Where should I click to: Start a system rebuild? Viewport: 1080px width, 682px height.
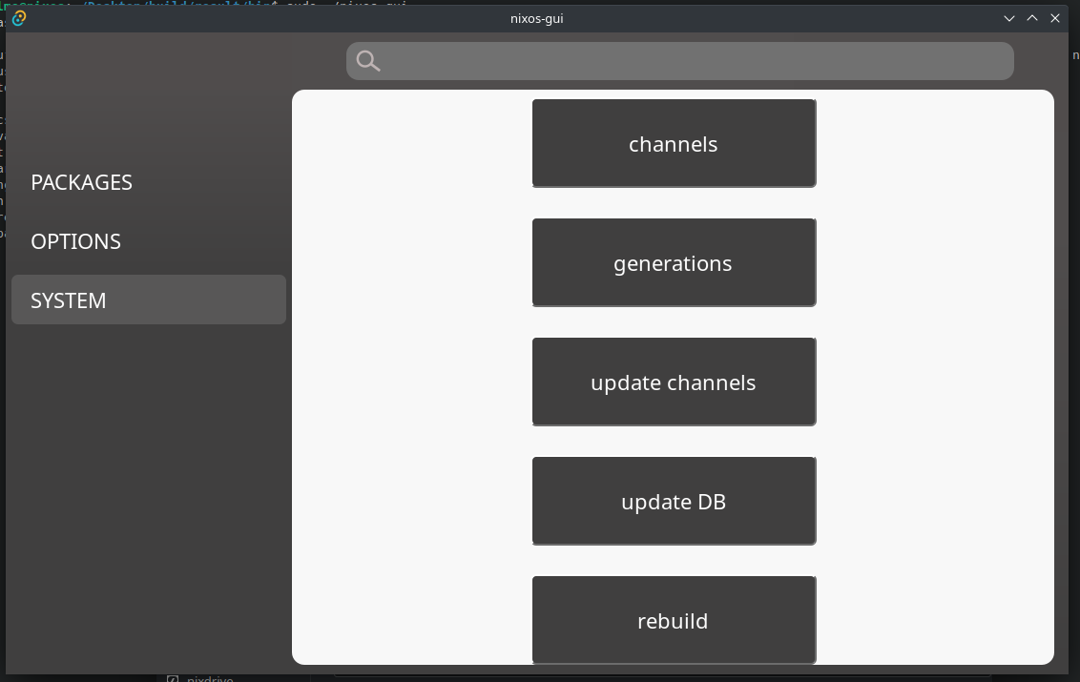674,620
